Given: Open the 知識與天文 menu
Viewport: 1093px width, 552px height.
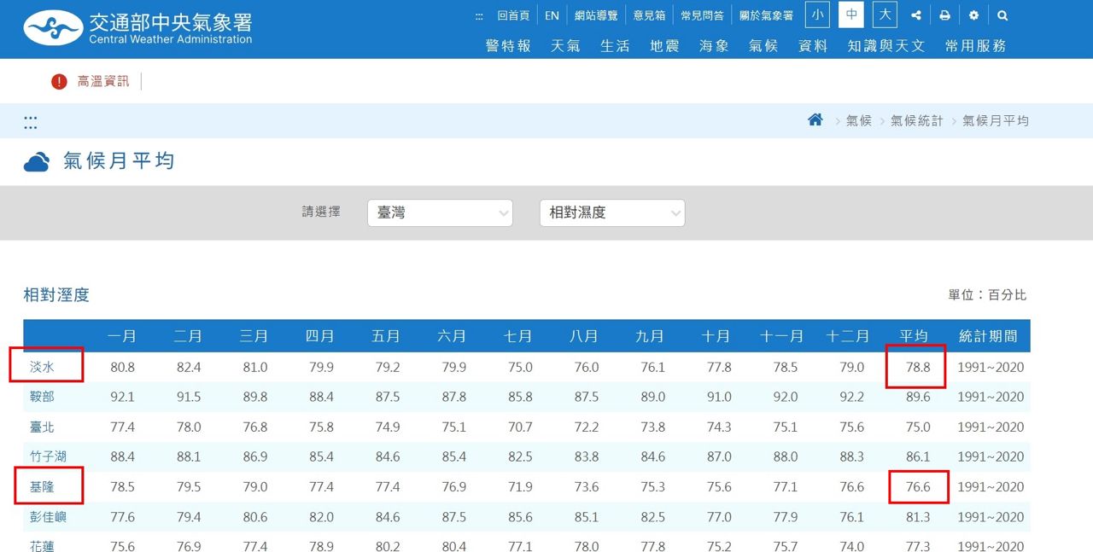Looking at the screenshot, I should [886, 46].
